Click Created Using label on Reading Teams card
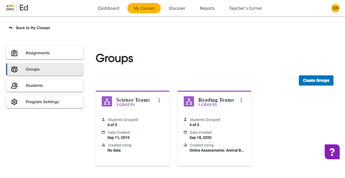 point(201,145)
